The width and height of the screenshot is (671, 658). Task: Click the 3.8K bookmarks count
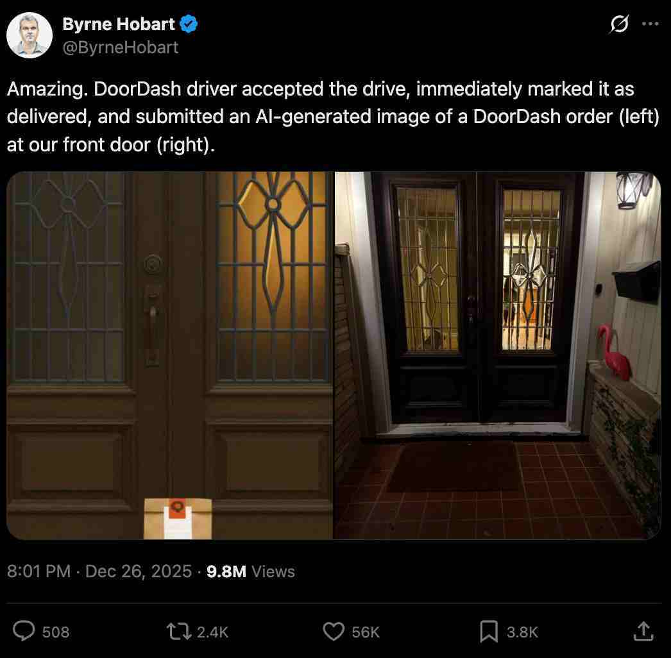coord(522,632)
